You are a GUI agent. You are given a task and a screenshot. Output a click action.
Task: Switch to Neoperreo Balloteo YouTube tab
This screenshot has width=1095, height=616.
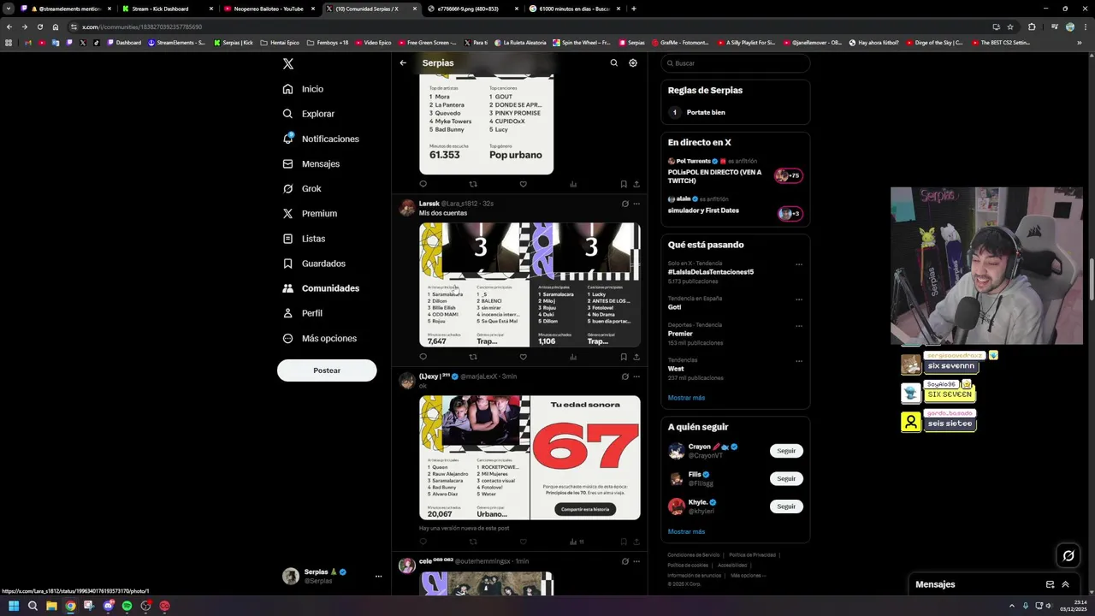coord(268,9)
